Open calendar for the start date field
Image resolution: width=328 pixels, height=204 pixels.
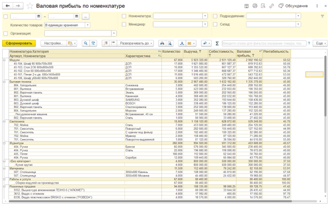(38, 16)
